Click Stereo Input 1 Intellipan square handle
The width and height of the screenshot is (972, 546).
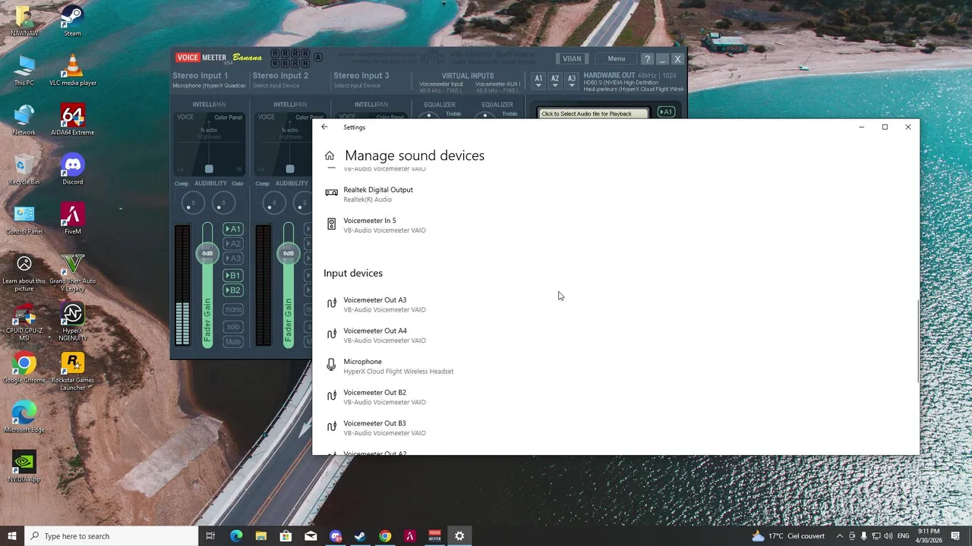pyautogui.click(x=209, y=169)
